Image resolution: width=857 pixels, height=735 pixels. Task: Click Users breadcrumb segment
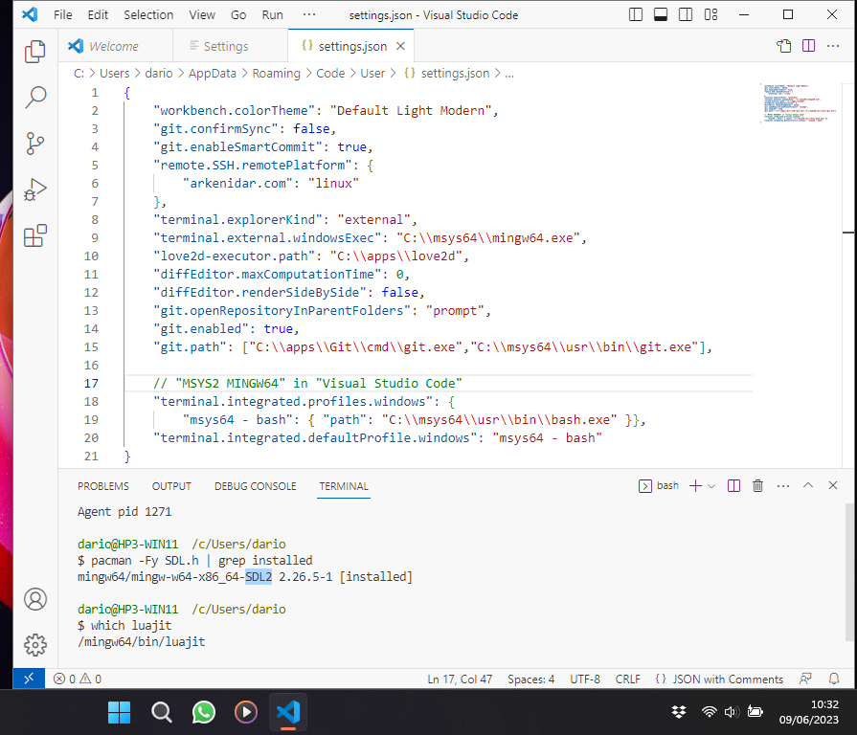tap(114, 73)
